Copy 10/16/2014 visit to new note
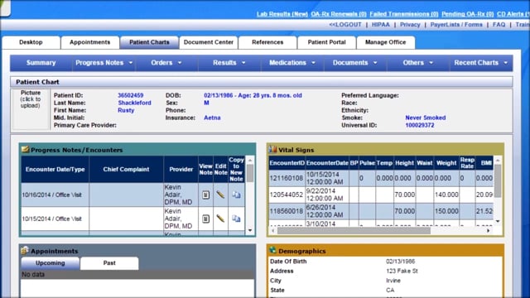The image size is (530, 298). coord(236,195)
